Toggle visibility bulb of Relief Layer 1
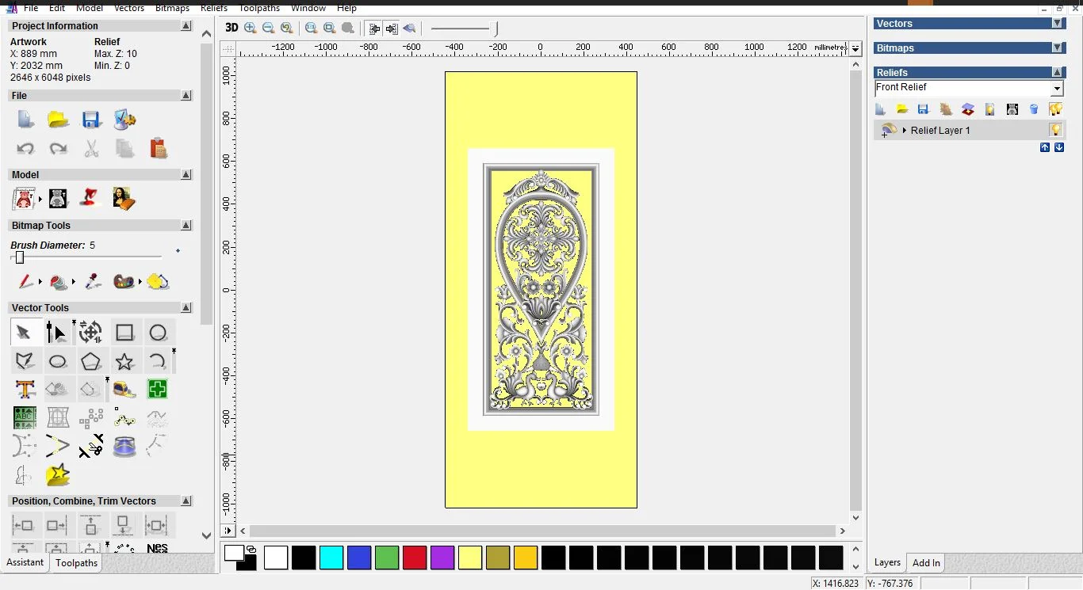Image resolution: width=1083 pixels, height=590 pixels. [x=1055, y=130]
